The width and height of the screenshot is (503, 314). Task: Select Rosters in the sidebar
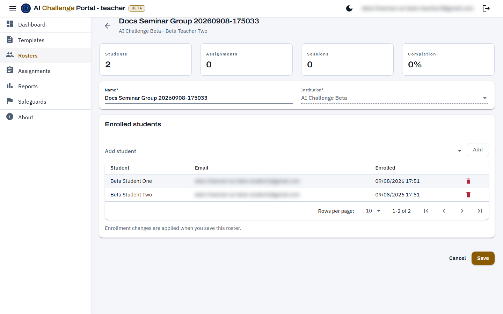pos(45,55)
